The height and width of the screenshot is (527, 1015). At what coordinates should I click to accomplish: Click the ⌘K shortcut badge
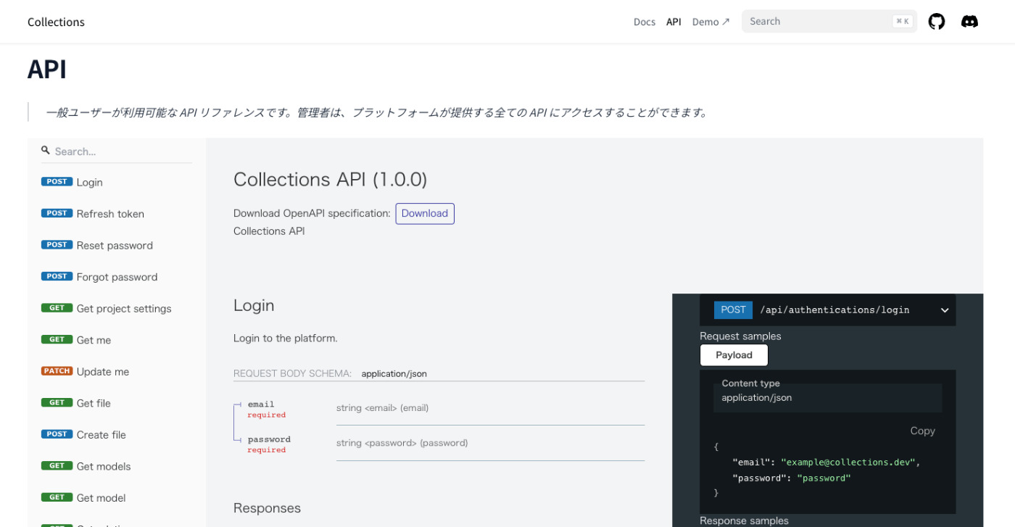(x=902, y=22)
